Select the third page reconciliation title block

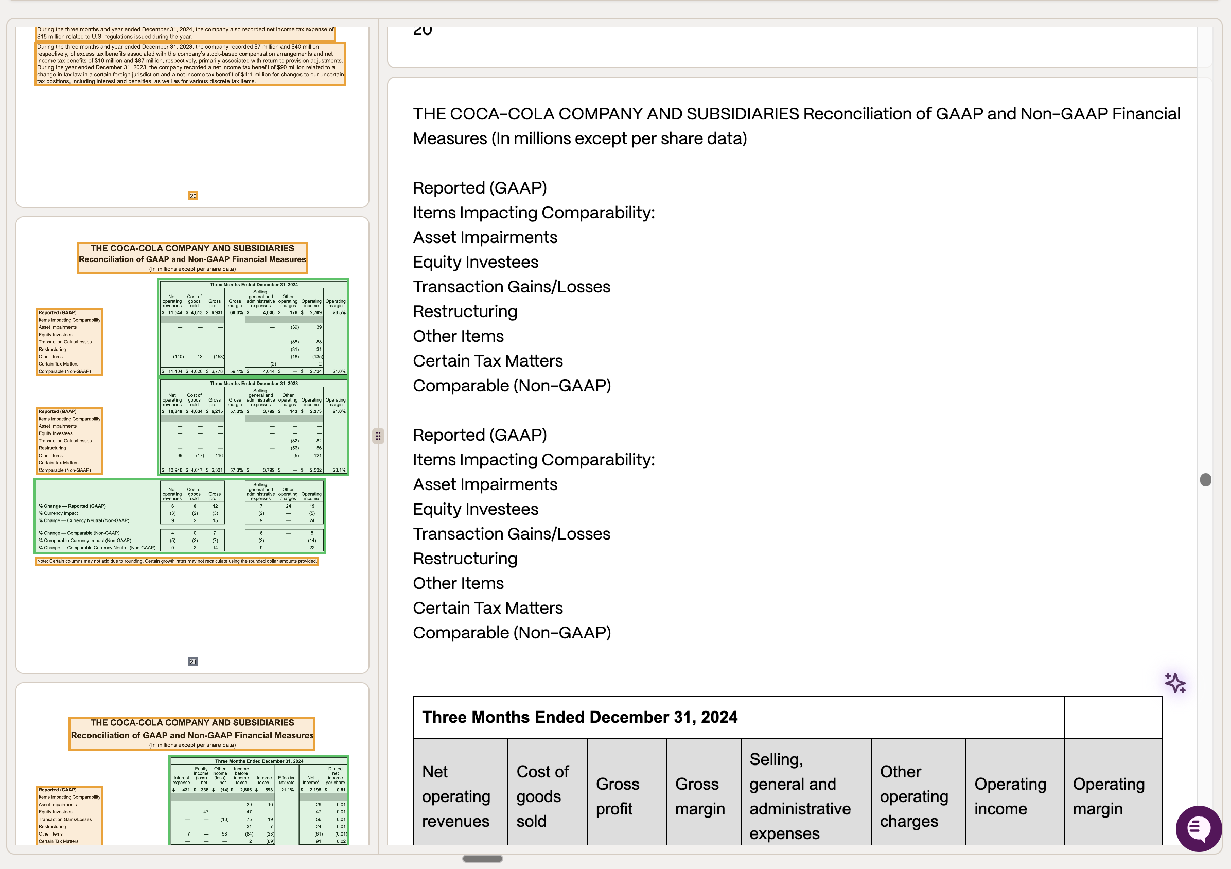pos(192,733)
